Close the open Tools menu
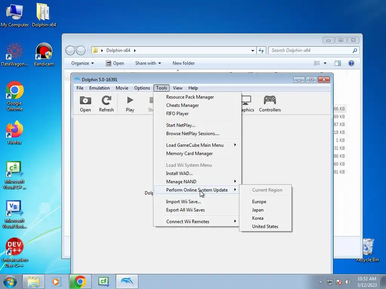Image resolution: width=386 pixels, height=289 pixels. [x=161, y=88]
